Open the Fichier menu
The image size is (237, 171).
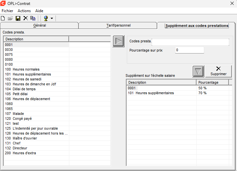[x=8, y=11]
